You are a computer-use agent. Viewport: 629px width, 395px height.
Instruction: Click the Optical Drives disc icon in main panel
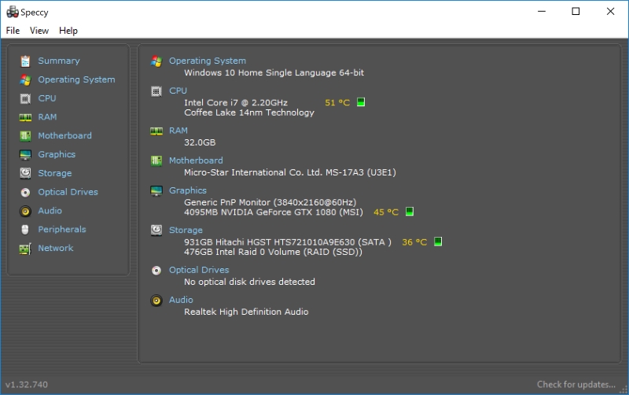(x=156, y=271)
